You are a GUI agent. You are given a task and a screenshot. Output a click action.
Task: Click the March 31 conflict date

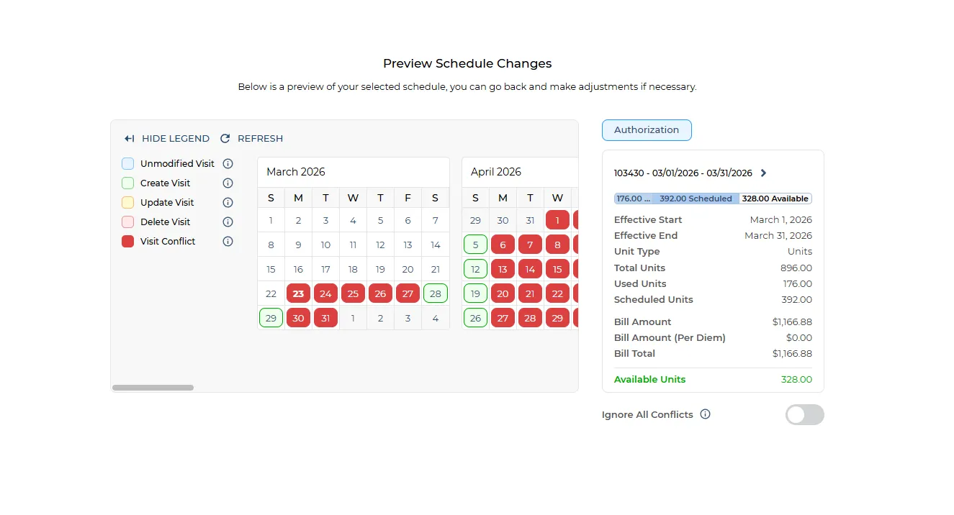325,318
